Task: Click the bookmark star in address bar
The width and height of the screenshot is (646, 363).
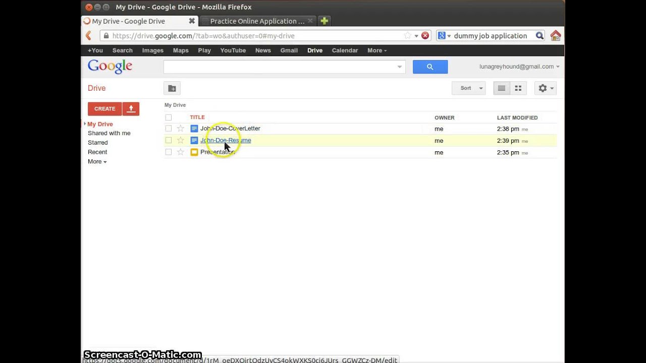Action: [407, 35]
